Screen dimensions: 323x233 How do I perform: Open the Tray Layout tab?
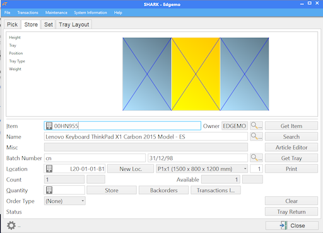(x=74, y=25)
